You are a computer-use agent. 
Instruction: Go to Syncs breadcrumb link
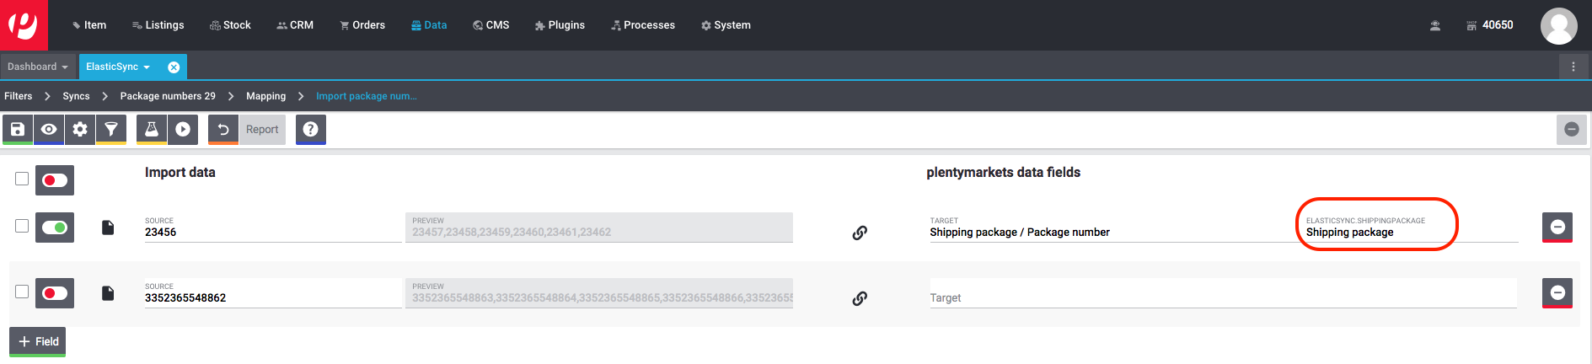point(76,96)
